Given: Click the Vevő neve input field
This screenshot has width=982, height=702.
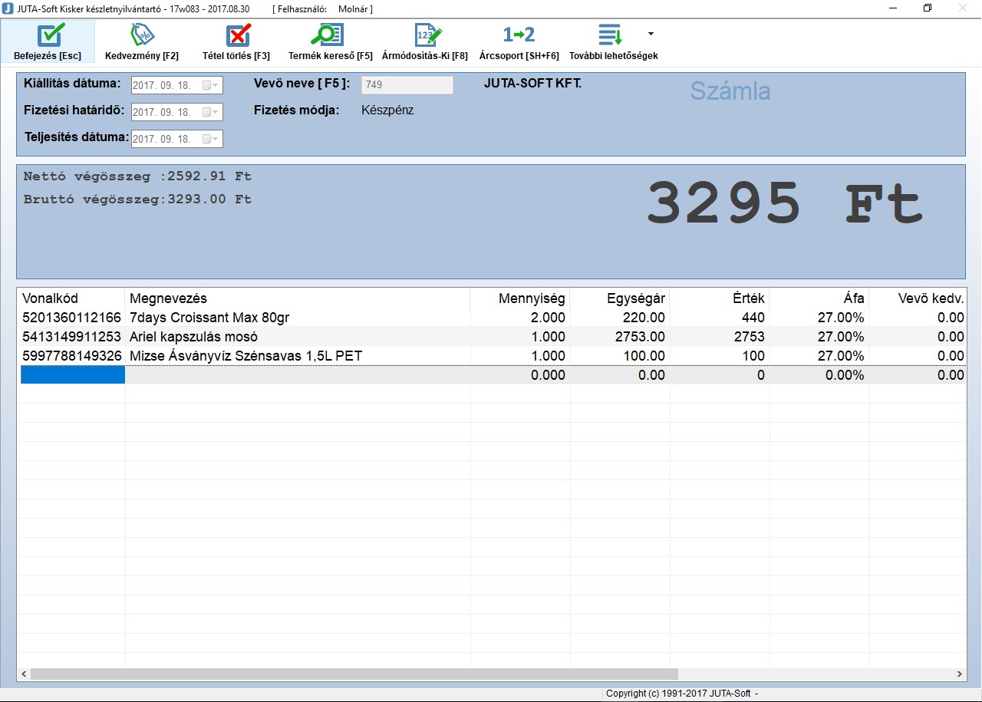Looking at the screenshot, I should point(407,85).
